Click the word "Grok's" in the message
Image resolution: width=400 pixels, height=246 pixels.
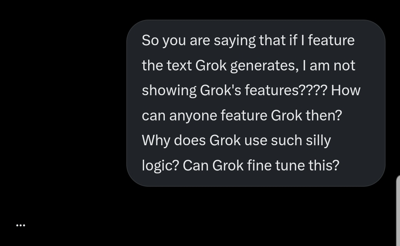click(220, 90)
